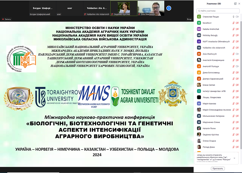Screen dimensions: 242x173
Task: Click the name Наталія Пелих
Action: 209,128
